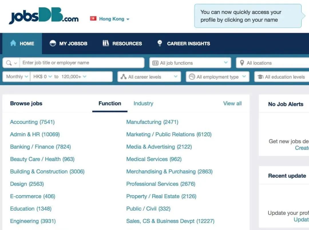
Task: Open the Hong Kong country dropdown
Action: [x=114, y=19]
